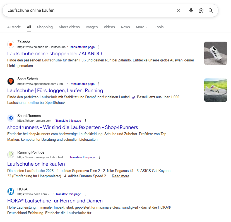Click the microphone icon for voice search
Viewport: 231px width, 222px height.
point(191,10)
